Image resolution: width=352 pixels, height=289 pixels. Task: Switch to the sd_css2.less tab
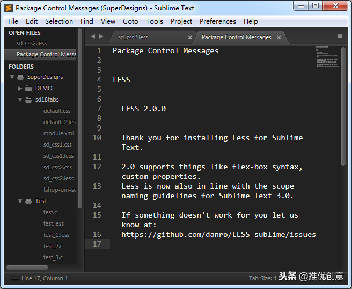pos(151,37)
